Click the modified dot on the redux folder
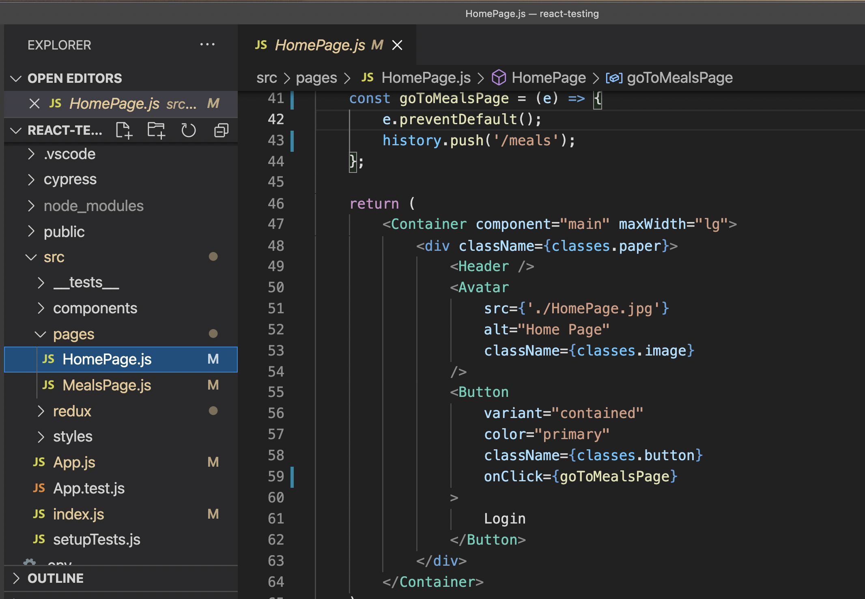Viewport: 865px width, 599px height. [213, 411]
